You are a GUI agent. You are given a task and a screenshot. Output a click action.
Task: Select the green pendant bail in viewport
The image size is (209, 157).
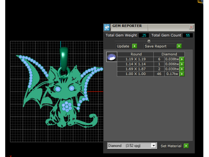64,58
